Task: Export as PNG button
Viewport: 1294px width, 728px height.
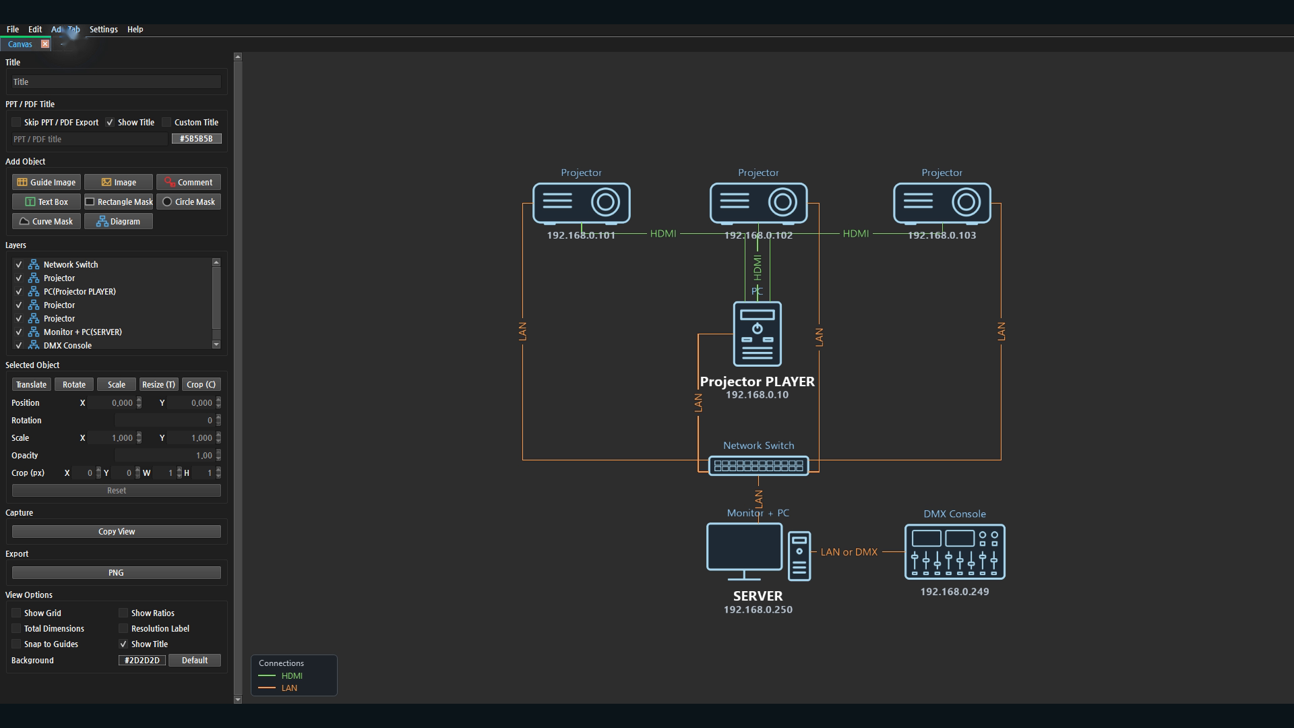Action: (x=117, y=572)
